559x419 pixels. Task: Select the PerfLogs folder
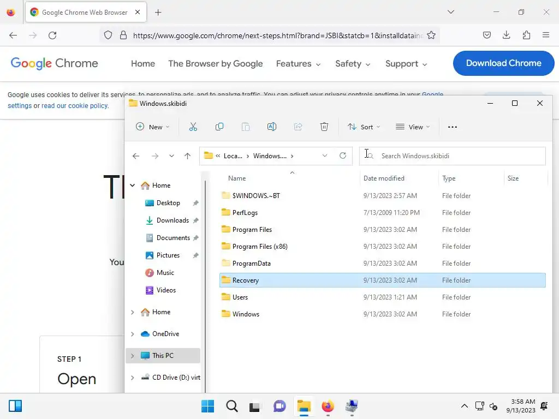pos(382,213)
